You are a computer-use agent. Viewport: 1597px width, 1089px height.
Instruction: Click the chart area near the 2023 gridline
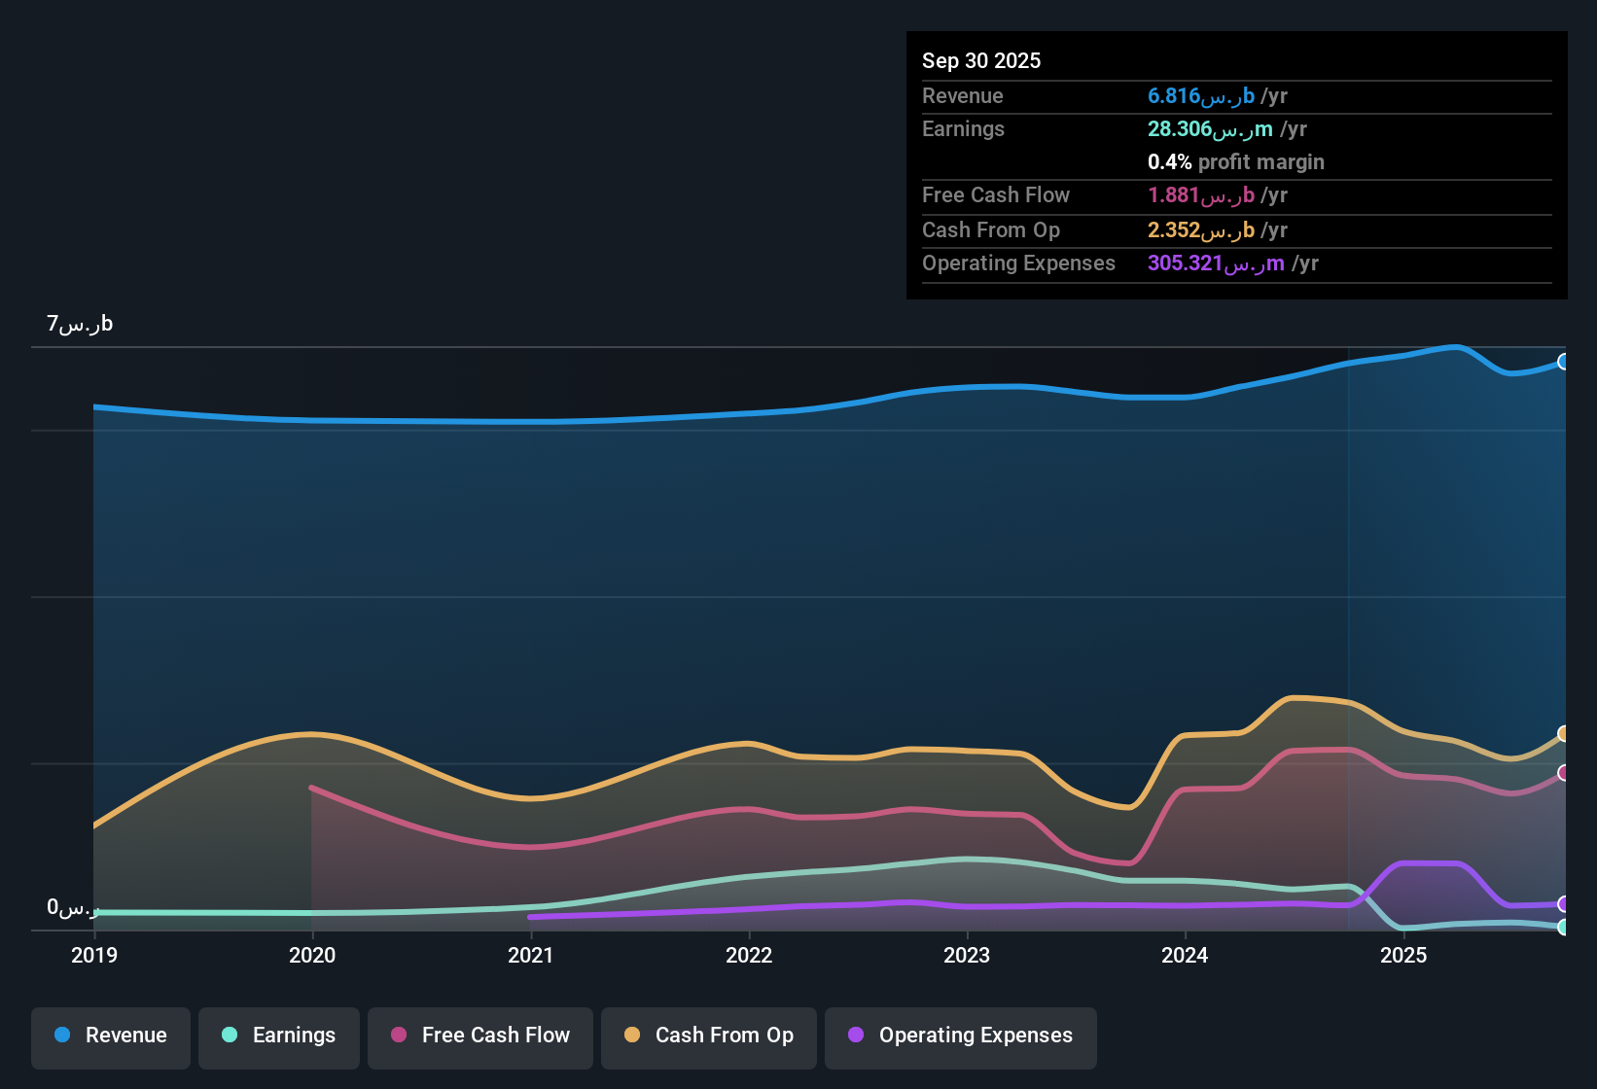point(966,632)
